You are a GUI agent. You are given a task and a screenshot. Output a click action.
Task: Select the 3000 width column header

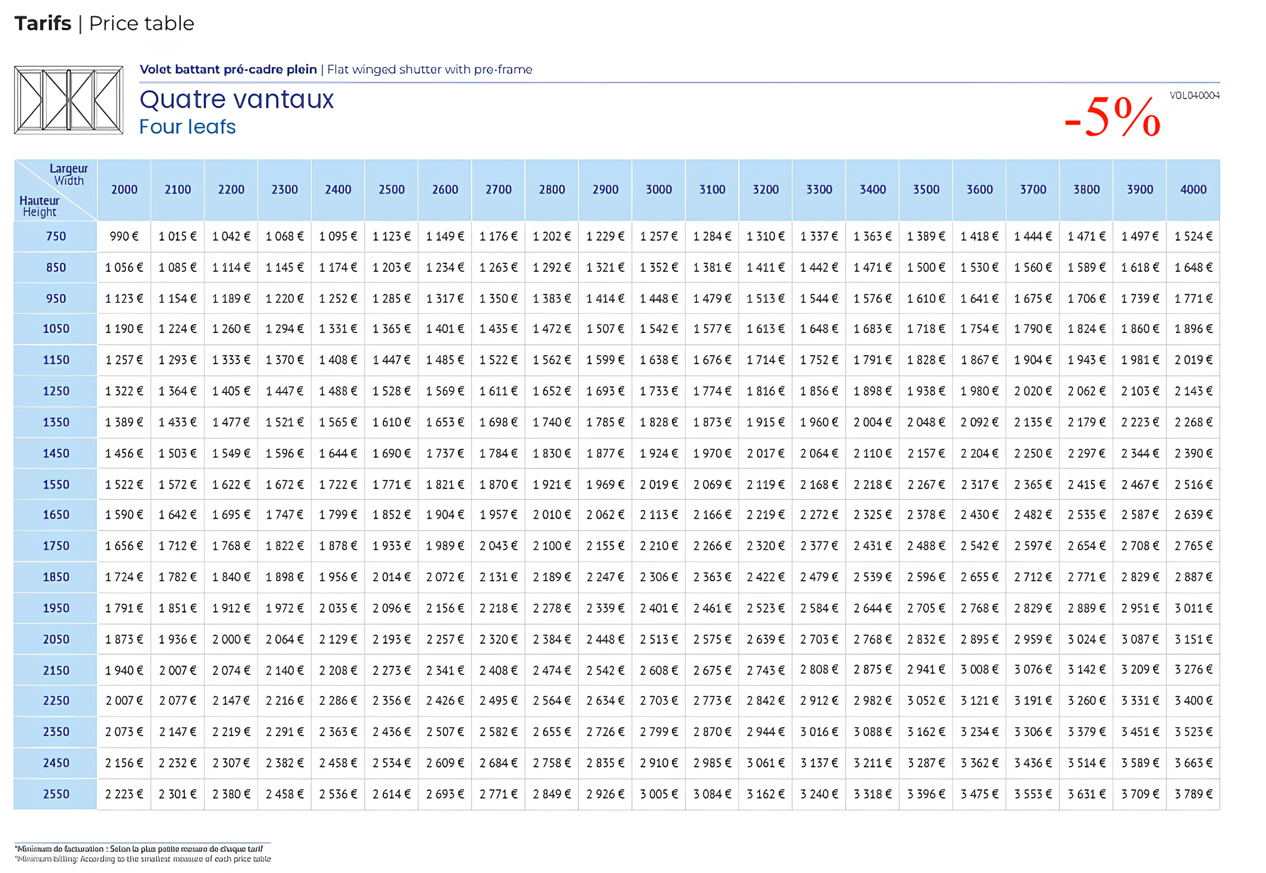pyautogui.click(x=658, y=189)
